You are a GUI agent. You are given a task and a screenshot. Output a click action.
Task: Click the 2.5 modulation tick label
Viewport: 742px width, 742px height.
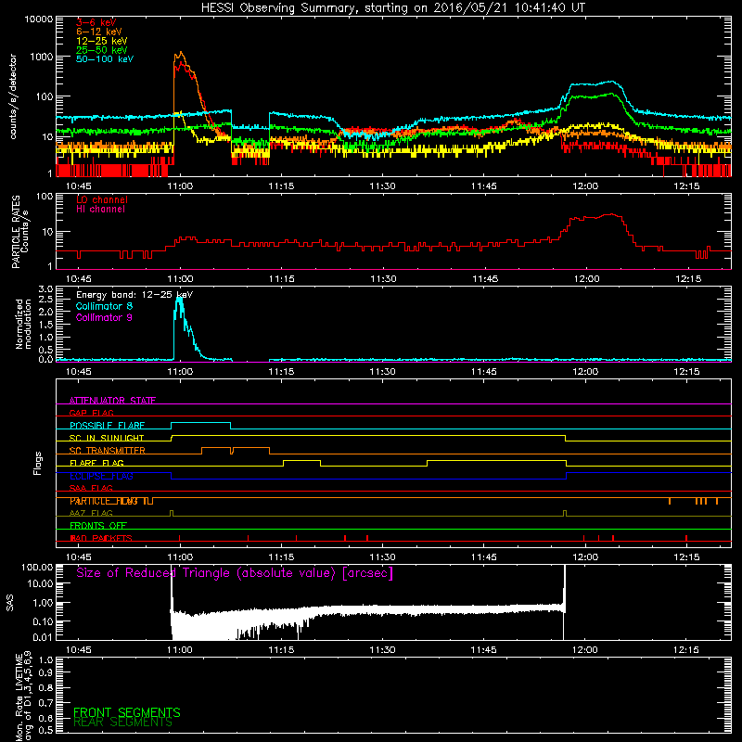pos(45,300)
